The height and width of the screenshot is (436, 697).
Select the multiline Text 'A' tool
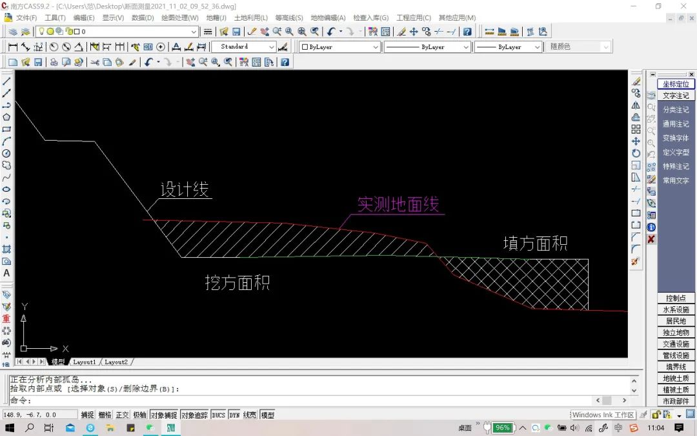pos(6,273)
